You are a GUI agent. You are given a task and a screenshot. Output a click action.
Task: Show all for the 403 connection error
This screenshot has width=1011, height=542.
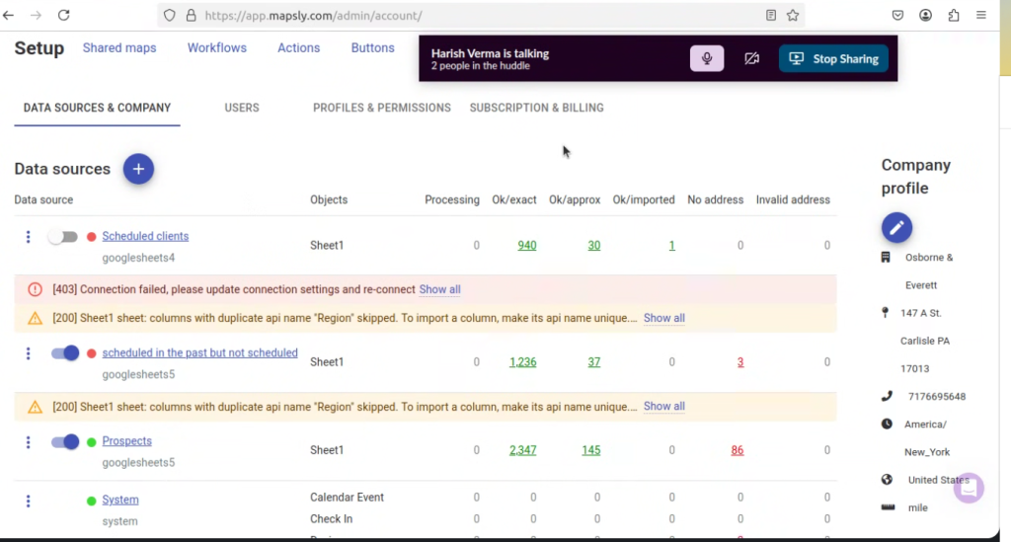439,290
